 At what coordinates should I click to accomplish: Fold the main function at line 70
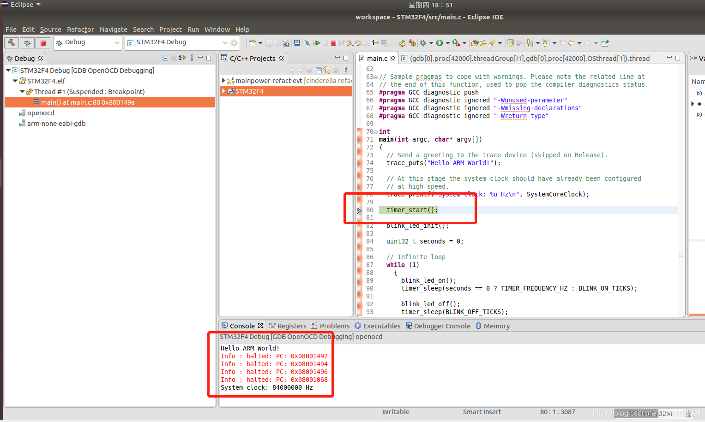click(x=375, y=132)
